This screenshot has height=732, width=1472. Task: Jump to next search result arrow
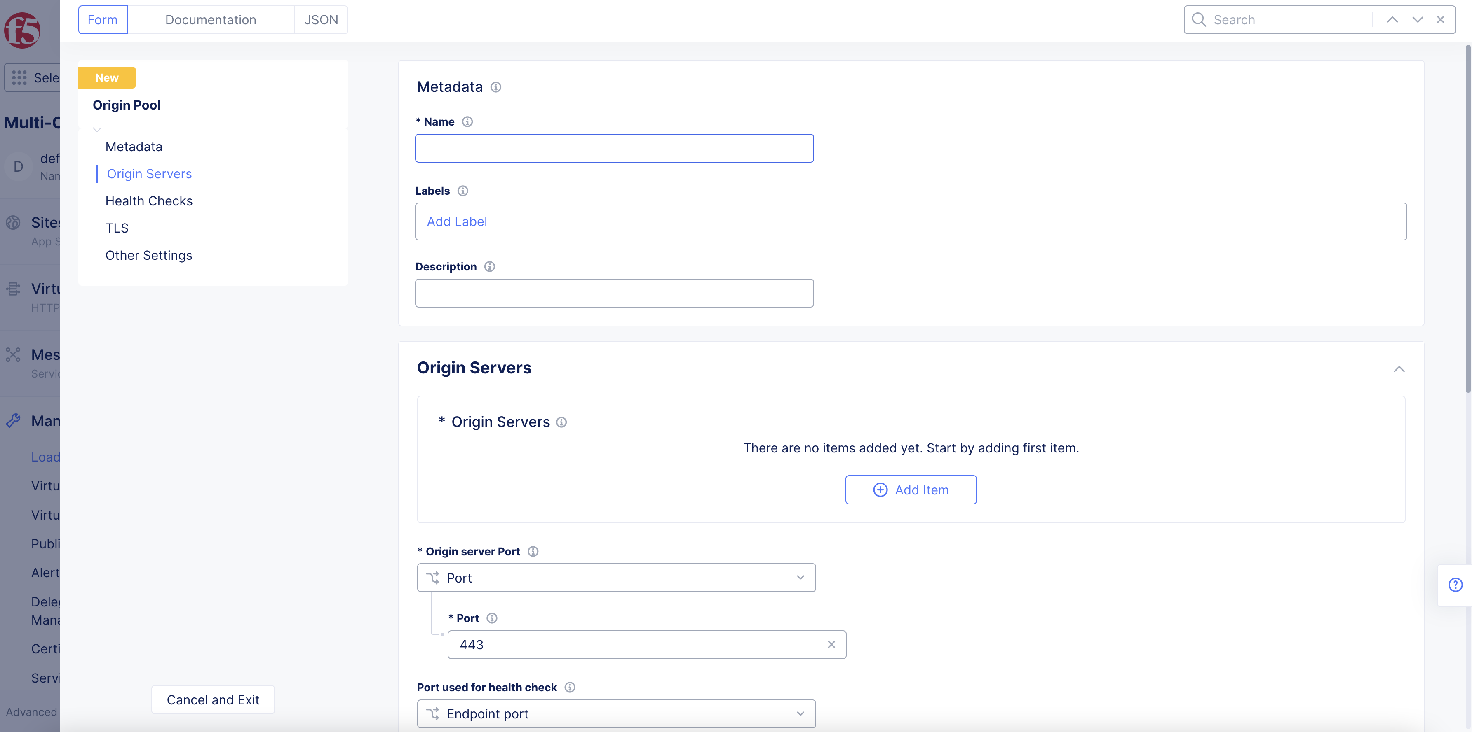click(x=1417, y=20)
